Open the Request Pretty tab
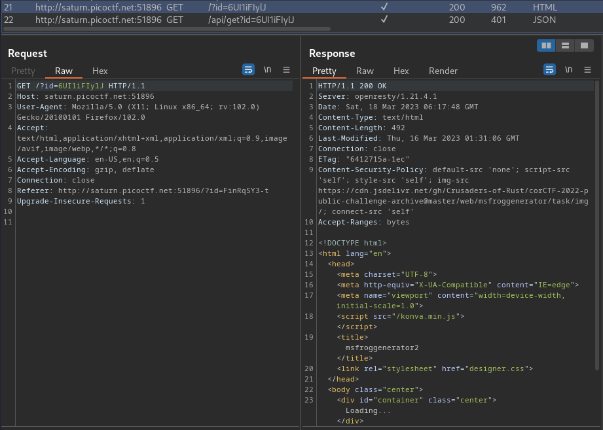 23,71
